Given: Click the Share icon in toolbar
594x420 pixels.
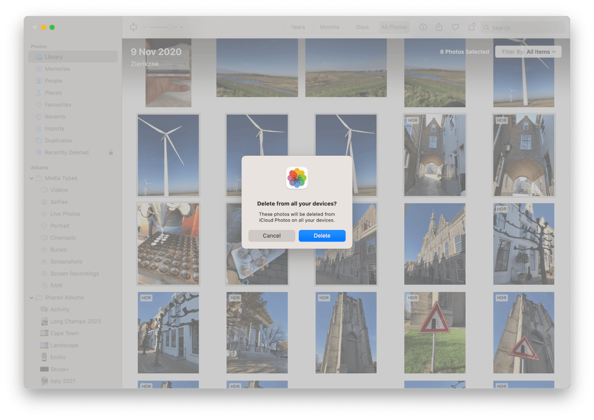Looking at the screenshot, I should point(439,27).
